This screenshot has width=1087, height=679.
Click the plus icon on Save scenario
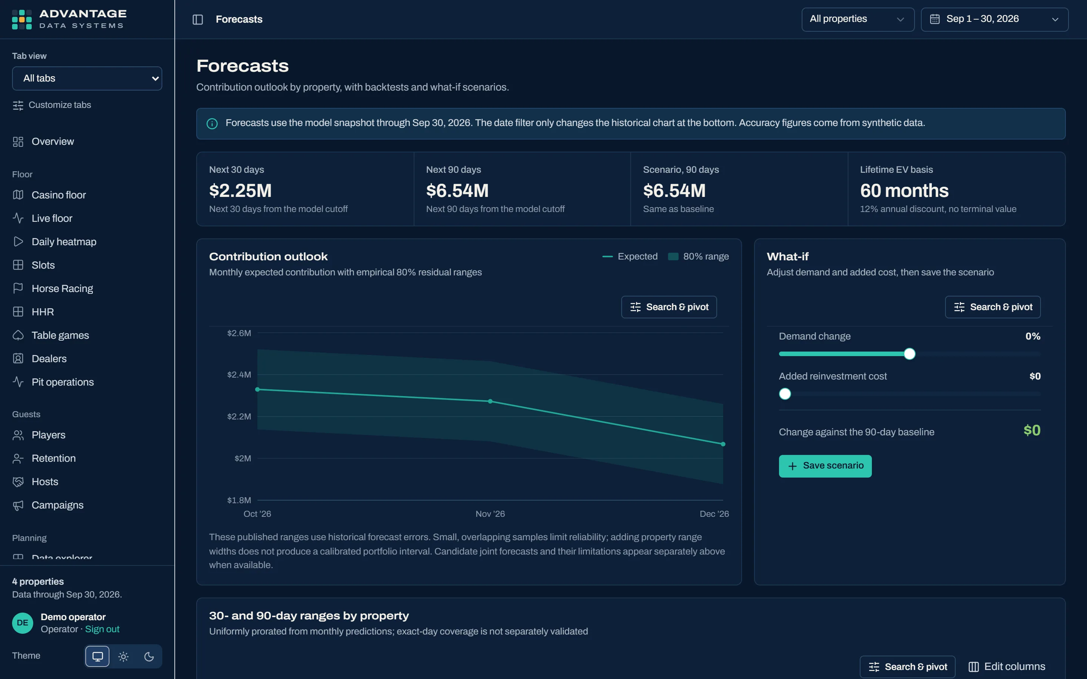coord(793,466)
